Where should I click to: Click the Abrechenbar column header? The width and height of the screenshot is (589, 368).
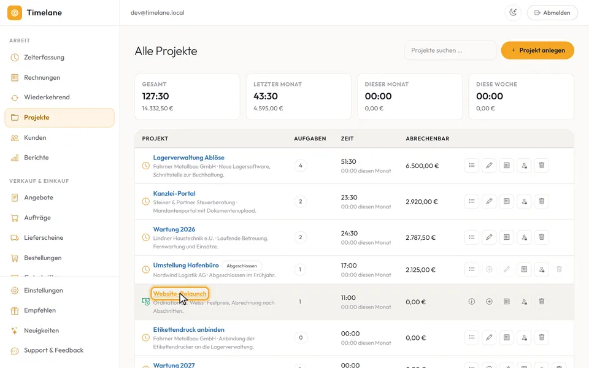(428, 139)
